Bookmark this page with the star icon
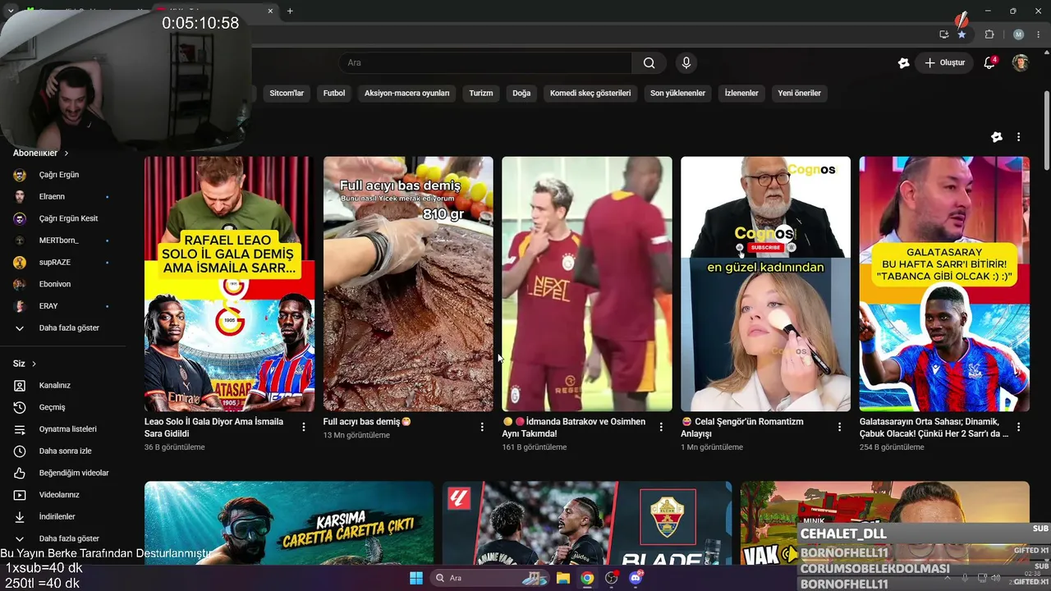The height and width of the screenshot is (591, 1051). (x=962, y=34)
